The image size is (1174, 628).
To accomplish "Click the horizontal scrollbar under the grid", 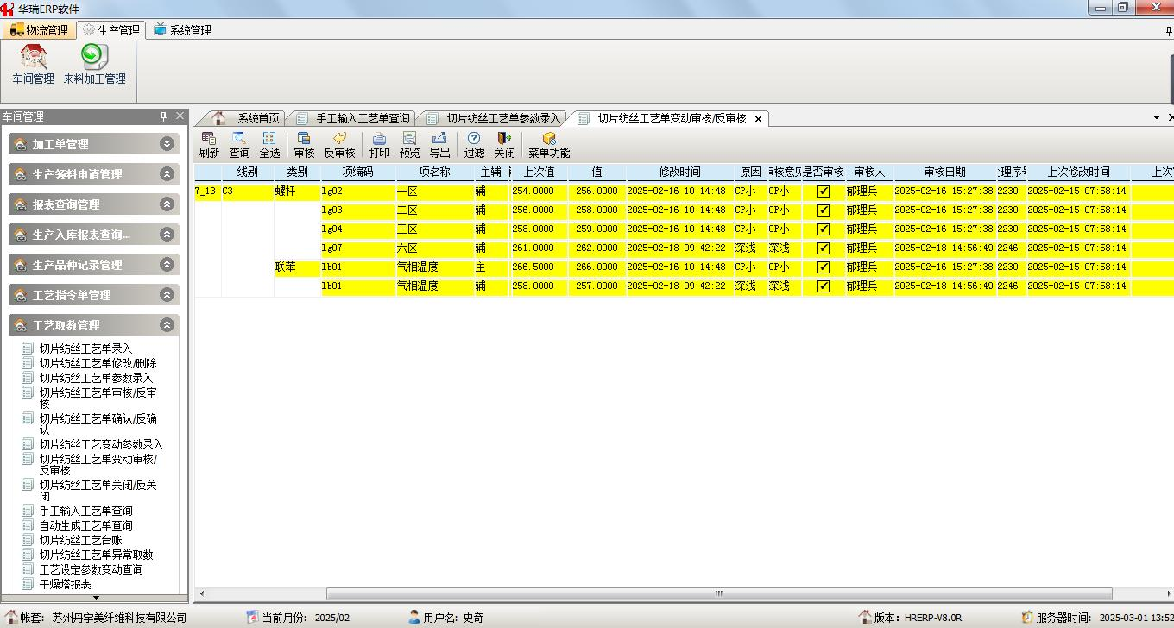I will pos(716,593).
